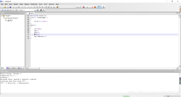Viewport: 181px width, 97px height.
Task: Open the Window menu
Action: pos(51,4)
